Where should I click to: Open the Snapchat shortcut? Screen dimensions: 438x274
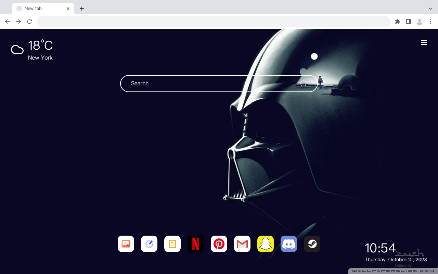click(266, 244)
